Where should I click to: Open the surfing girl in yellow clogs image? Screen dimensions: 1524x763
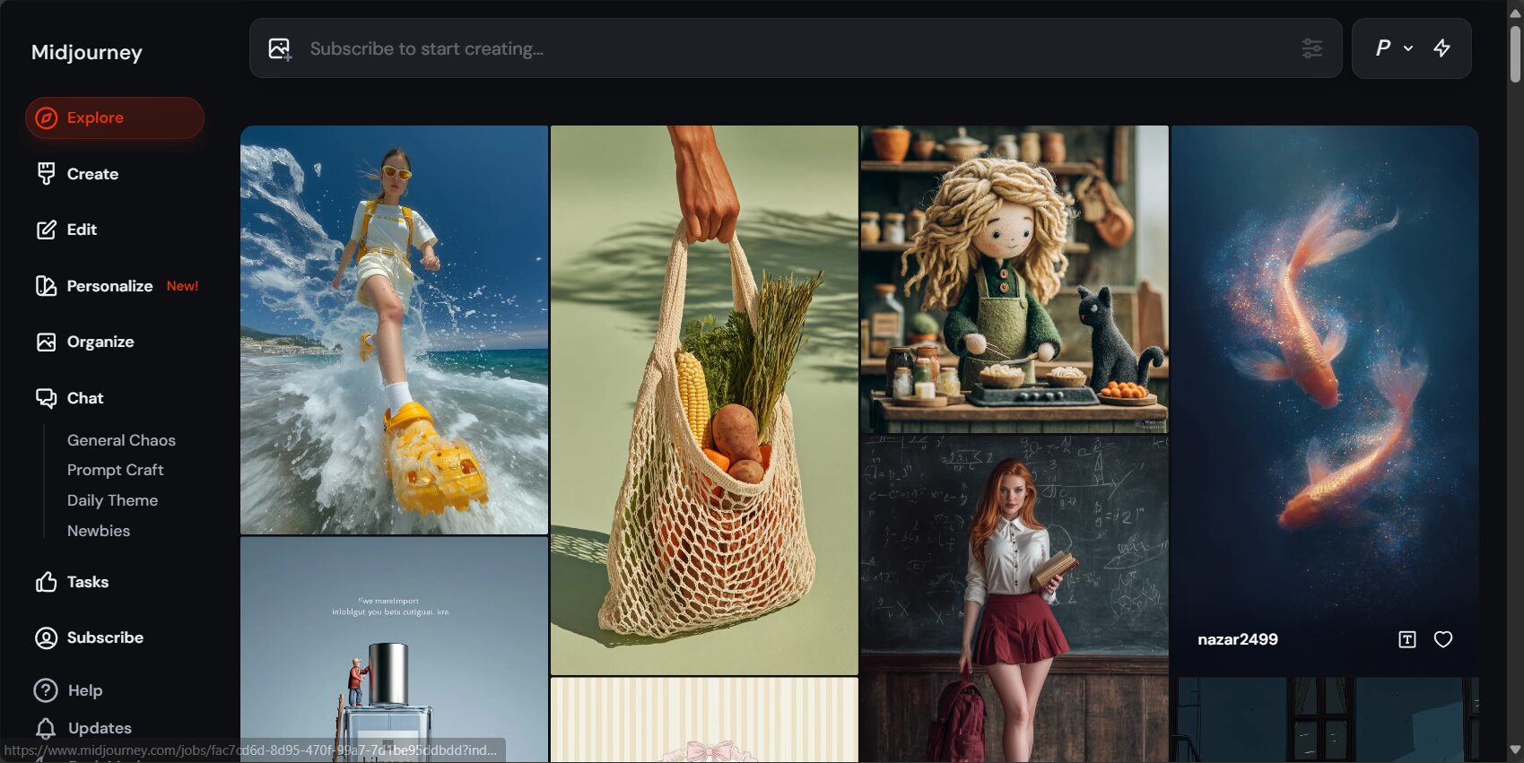[x=394, y=330]
